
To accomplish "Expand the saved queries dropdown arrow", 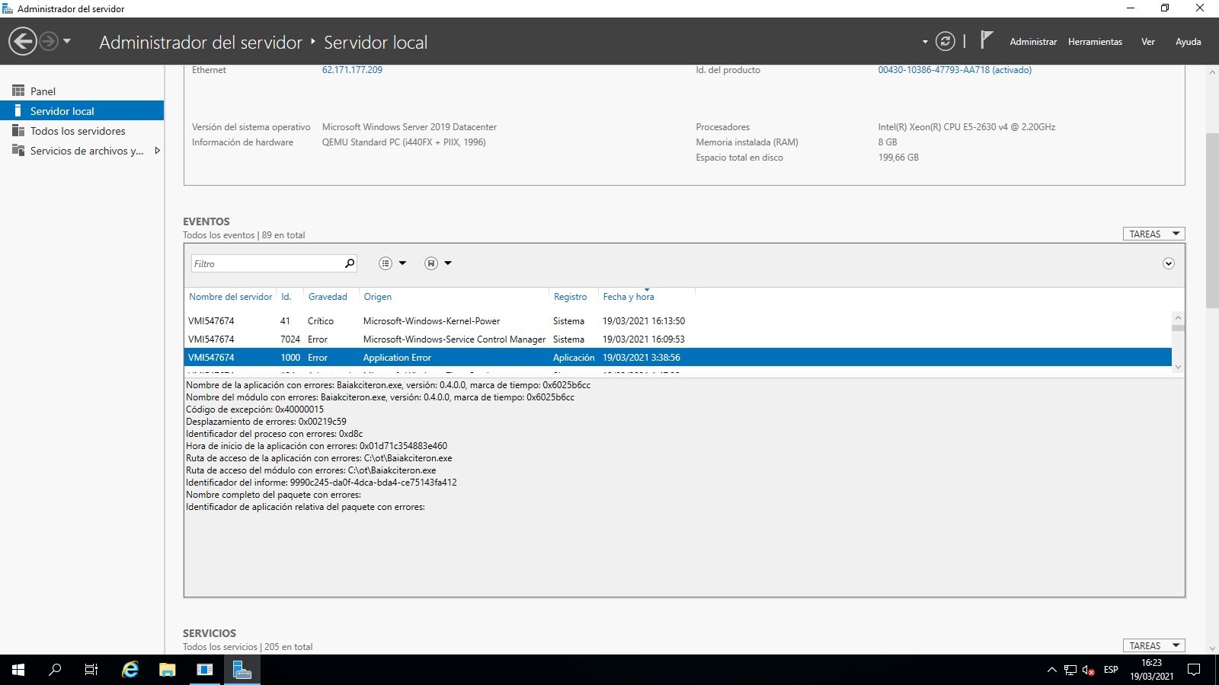I will (448, 263).
